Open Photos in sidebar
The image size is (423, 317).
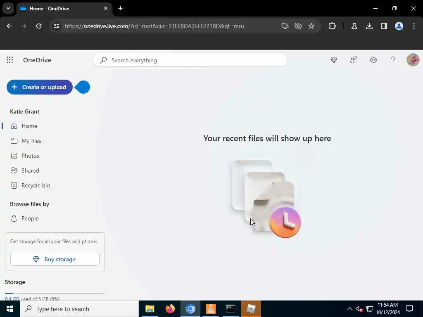[25, 156]
